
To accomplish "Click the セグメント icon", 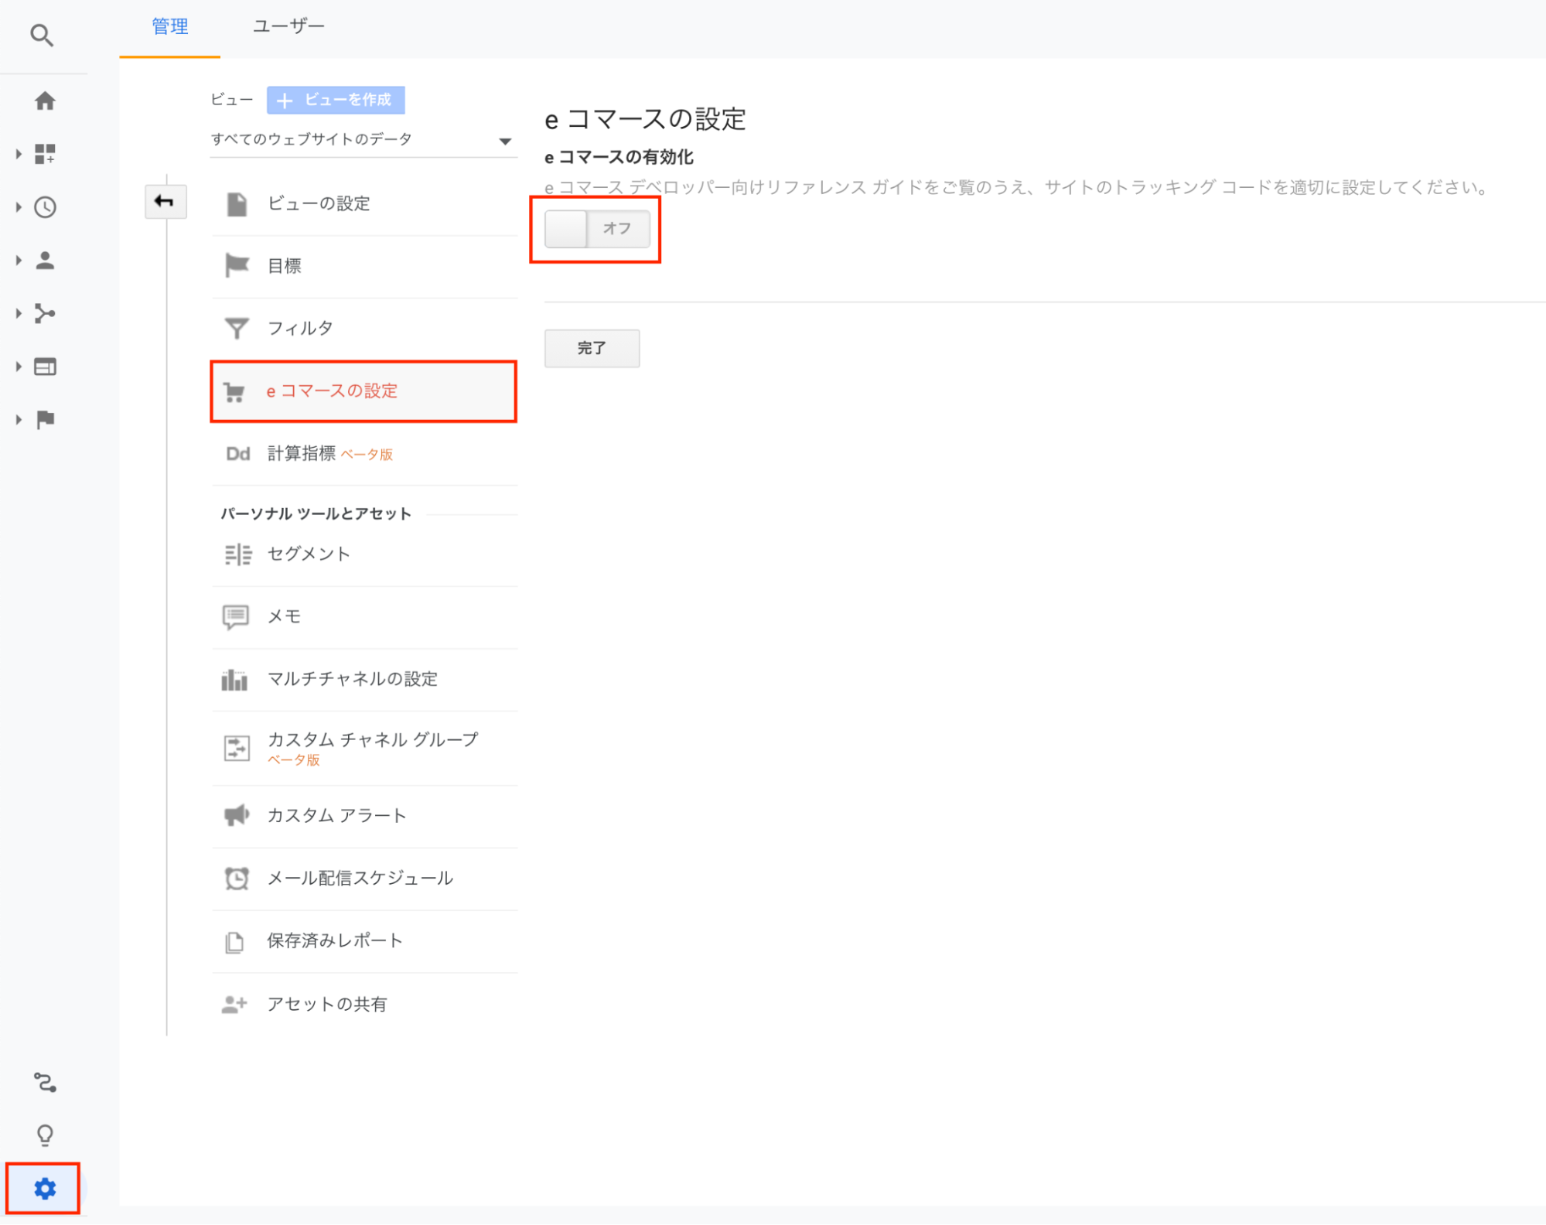I will point(237,554).
